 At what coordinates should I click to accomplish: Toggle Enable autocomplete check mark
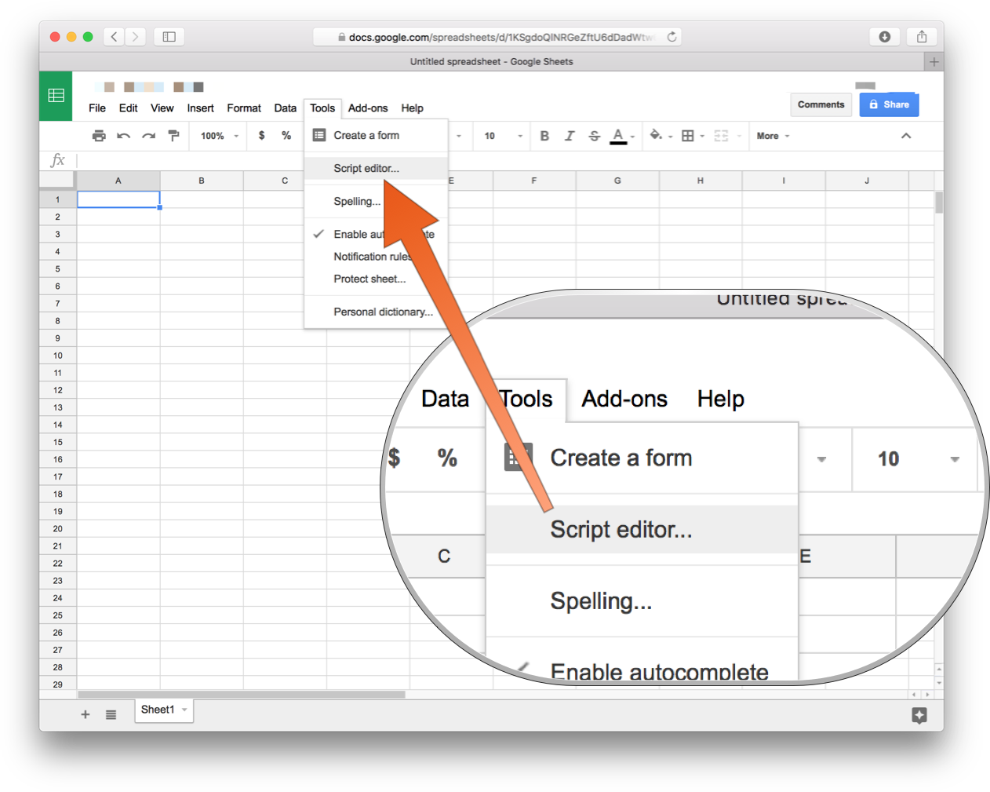[318, 234]
